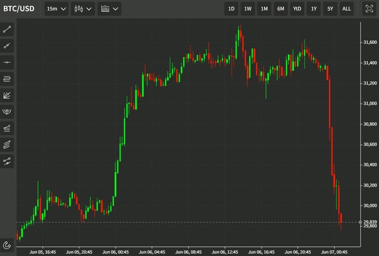This screenshot has height=256, width=379.
Task: Activate the Fibonacci arcs tool
Action: pos(8,112)
